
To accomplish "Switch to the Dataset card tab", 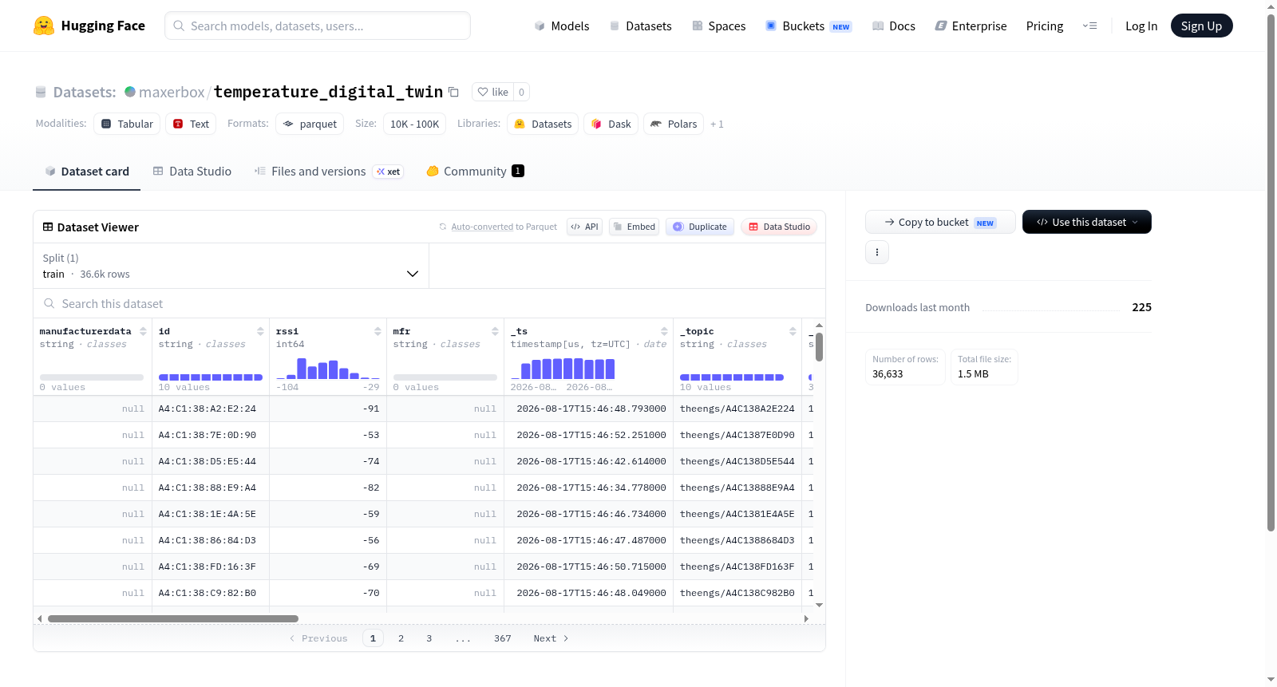I will [x=87, y=172].
